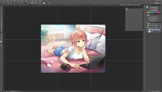The image size is (162, 92).
Task: Delete layer using trash icon
Action: point(159,91)
